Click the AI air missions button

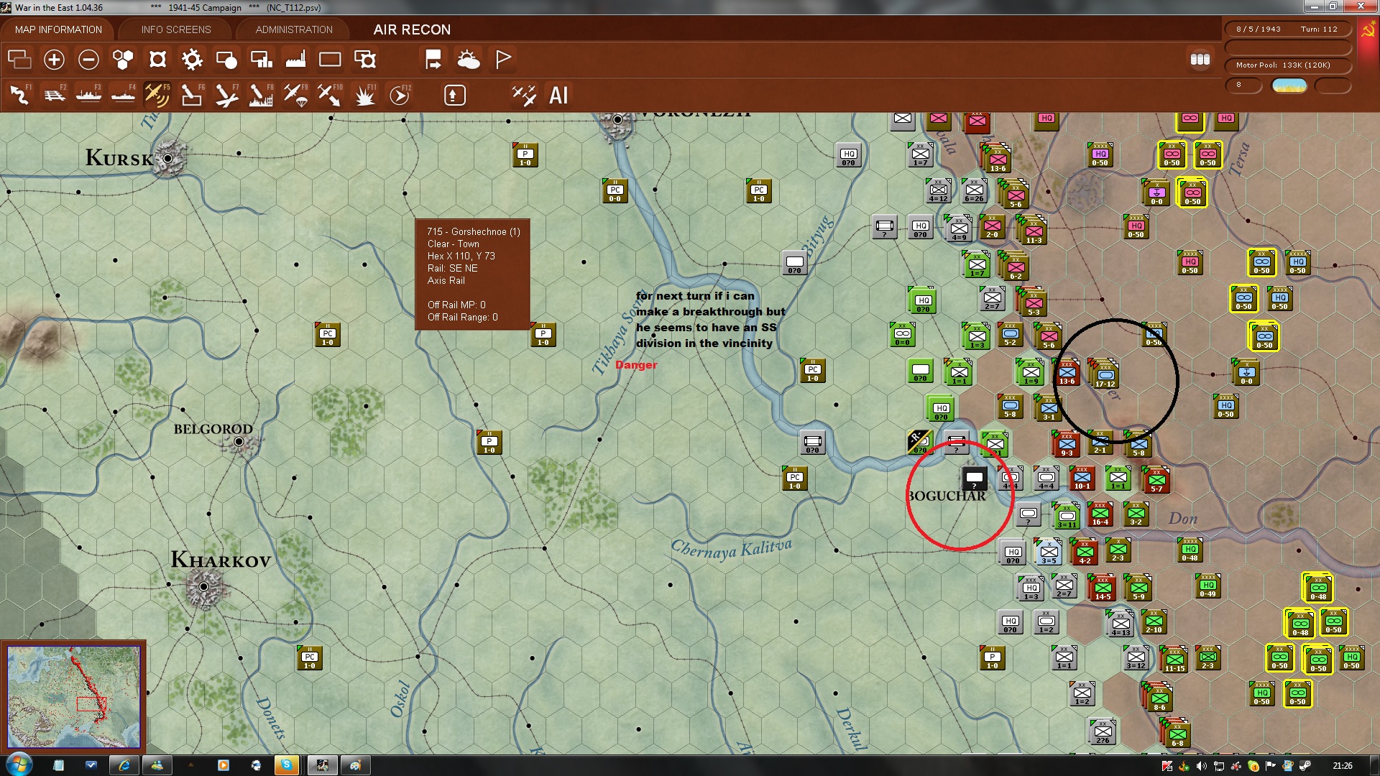click(558, 95)
